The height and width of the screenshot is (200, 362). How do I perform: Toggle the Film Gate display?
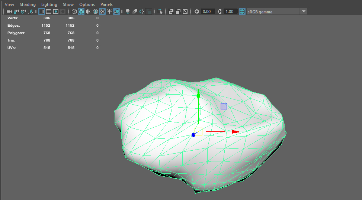pyautogui.click(x=49, y=12)
